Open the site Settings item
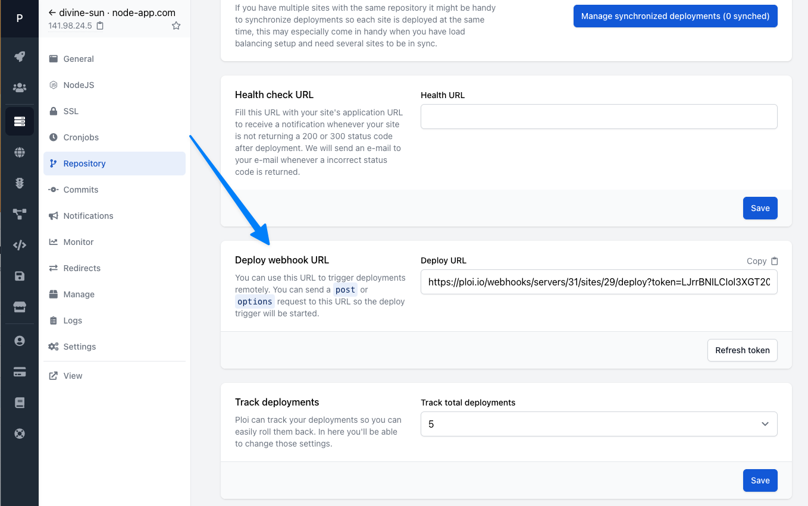808x506 pixels. [x=114, y=347]
